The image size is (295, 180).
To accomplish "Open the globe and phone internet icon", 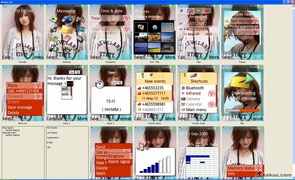I will [67, 19].
